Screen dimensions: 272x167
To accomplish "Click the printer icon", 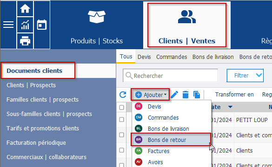I will (x=25, y=41).
